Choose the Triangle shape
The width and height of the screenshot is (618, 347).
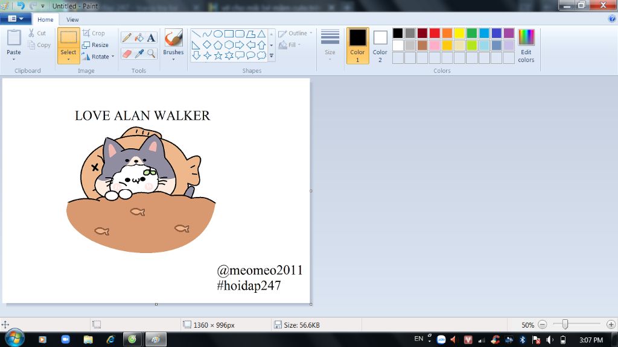(261, 34)
